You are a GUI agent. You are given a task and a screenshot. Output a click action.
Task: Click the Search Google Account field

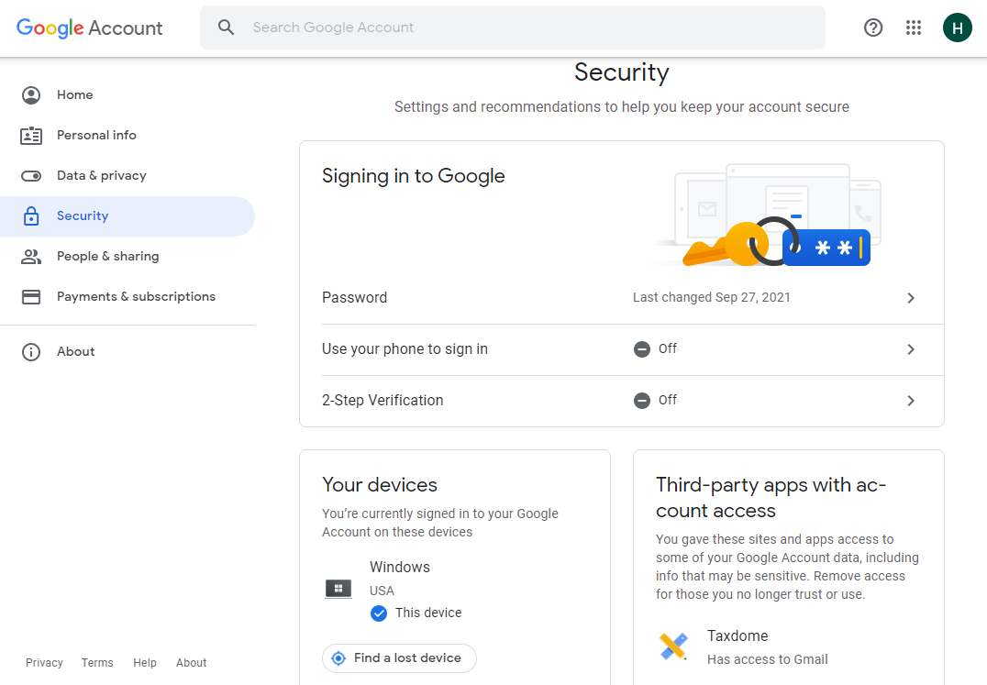pyautogui.click(x=532, y=28)
